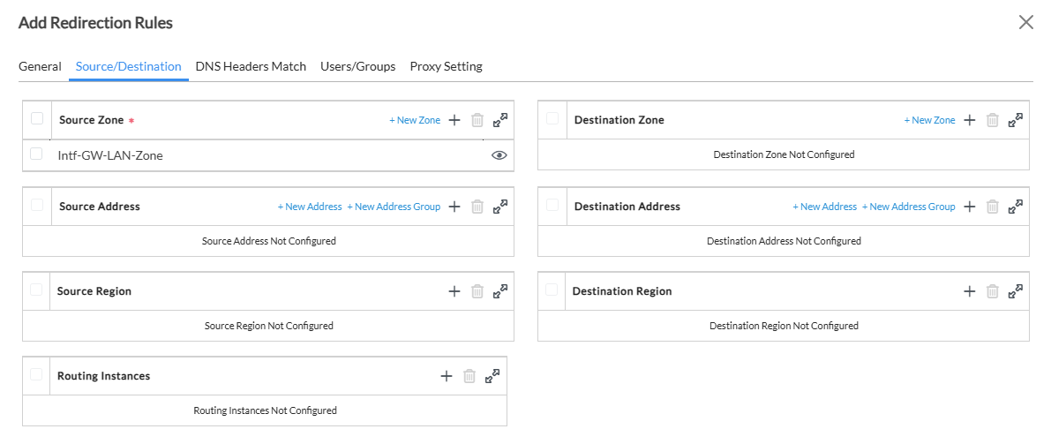
Task: Expand the Destination Address panel
Action: tap(1016, 206)
